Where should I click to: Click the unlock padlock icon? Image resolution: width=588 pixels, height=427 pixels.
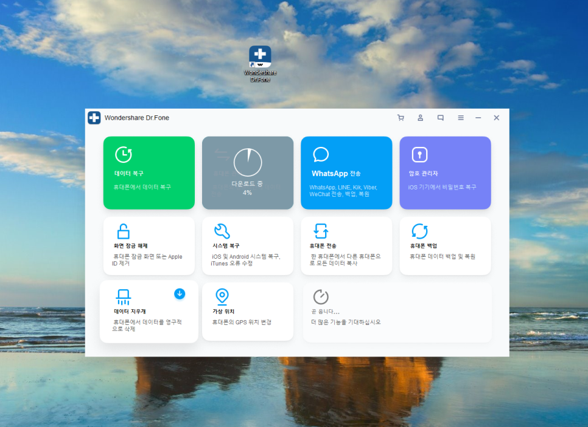click(124, 231)
